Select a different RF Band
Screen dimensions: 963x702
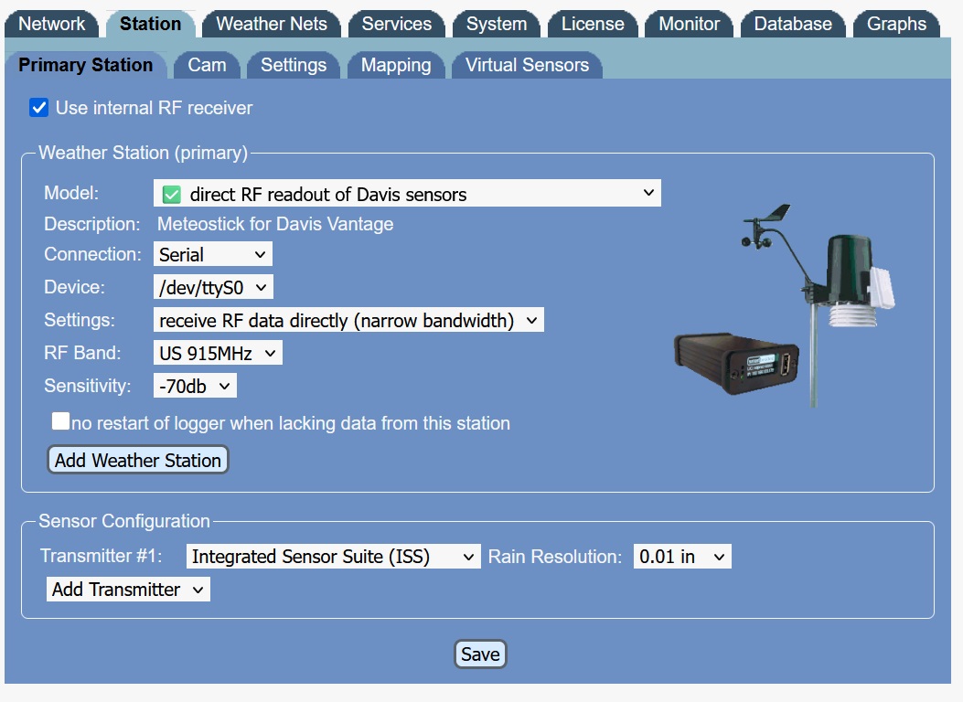[x=218, y=353]
